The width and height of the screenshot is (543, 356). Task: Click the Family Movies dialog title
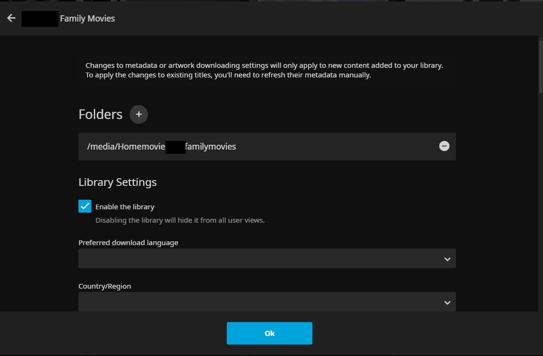pos(87,19)
